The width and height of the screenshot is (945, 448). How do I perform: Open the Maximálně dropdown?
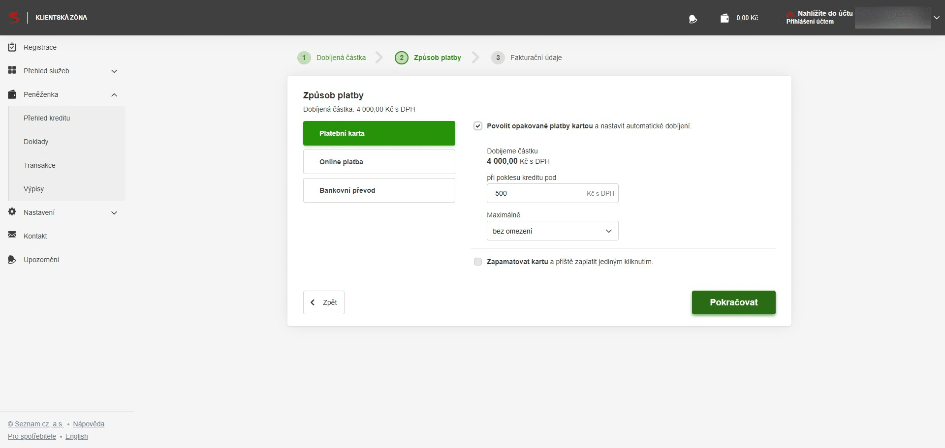552,231
